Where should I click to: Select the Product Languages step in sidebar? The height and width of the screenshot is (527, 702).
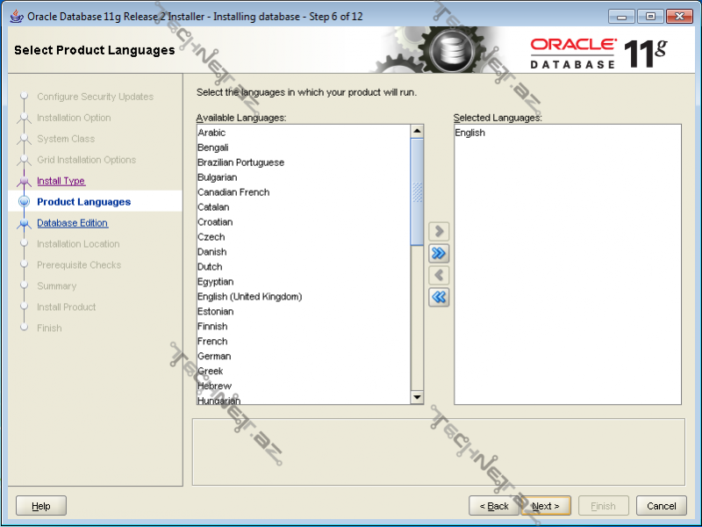[83, 202]
